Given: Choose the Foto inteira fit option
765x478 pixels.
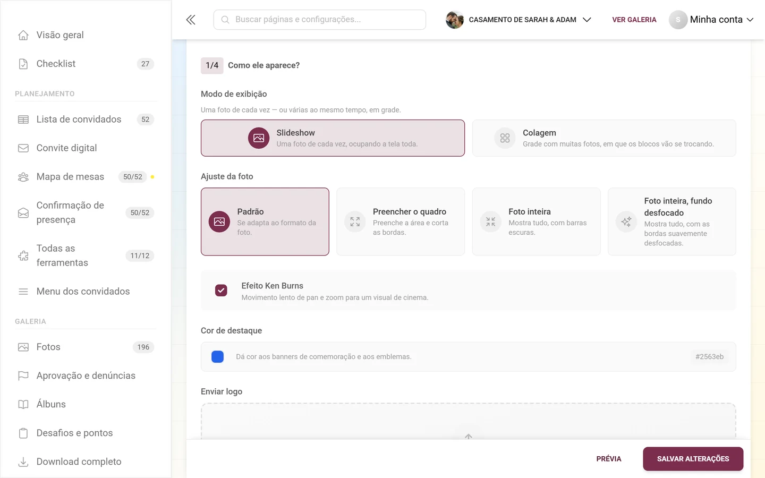Looking at the screenshot, I should [537, 221].
